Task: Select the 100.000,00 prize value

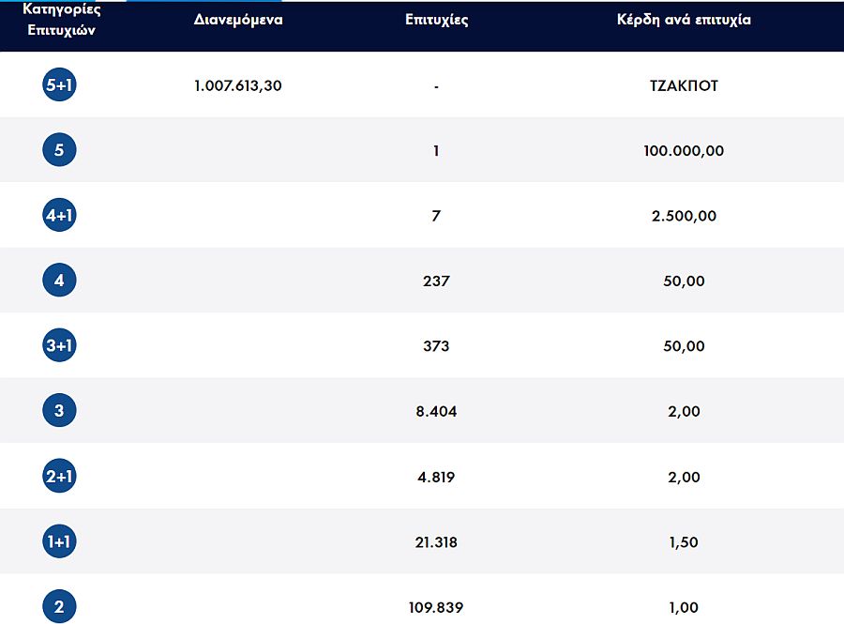Action: pyautogui.click(x=684, y=150)
